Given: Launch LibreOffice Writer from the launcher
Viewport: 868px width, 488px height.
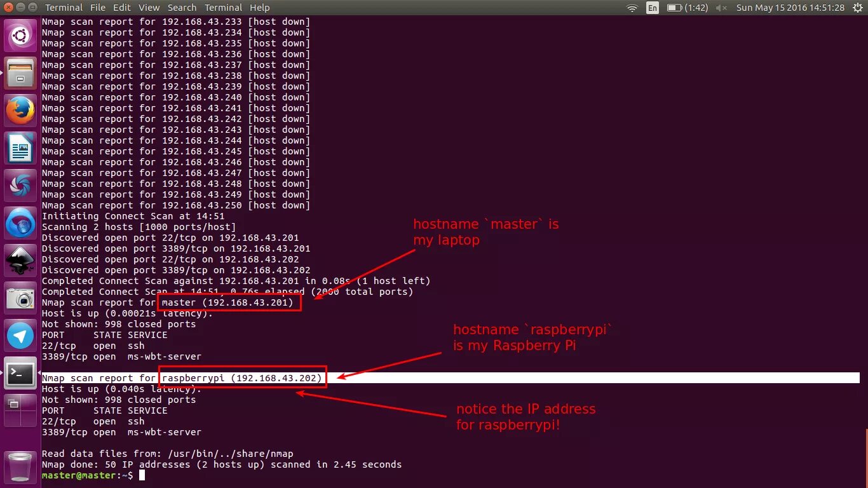Looking at the screenshot, I should tap(20, 148).
